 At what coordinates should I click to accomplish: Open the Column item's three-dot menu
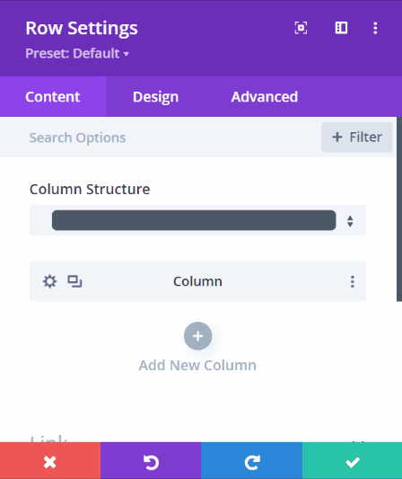[353, 281]
